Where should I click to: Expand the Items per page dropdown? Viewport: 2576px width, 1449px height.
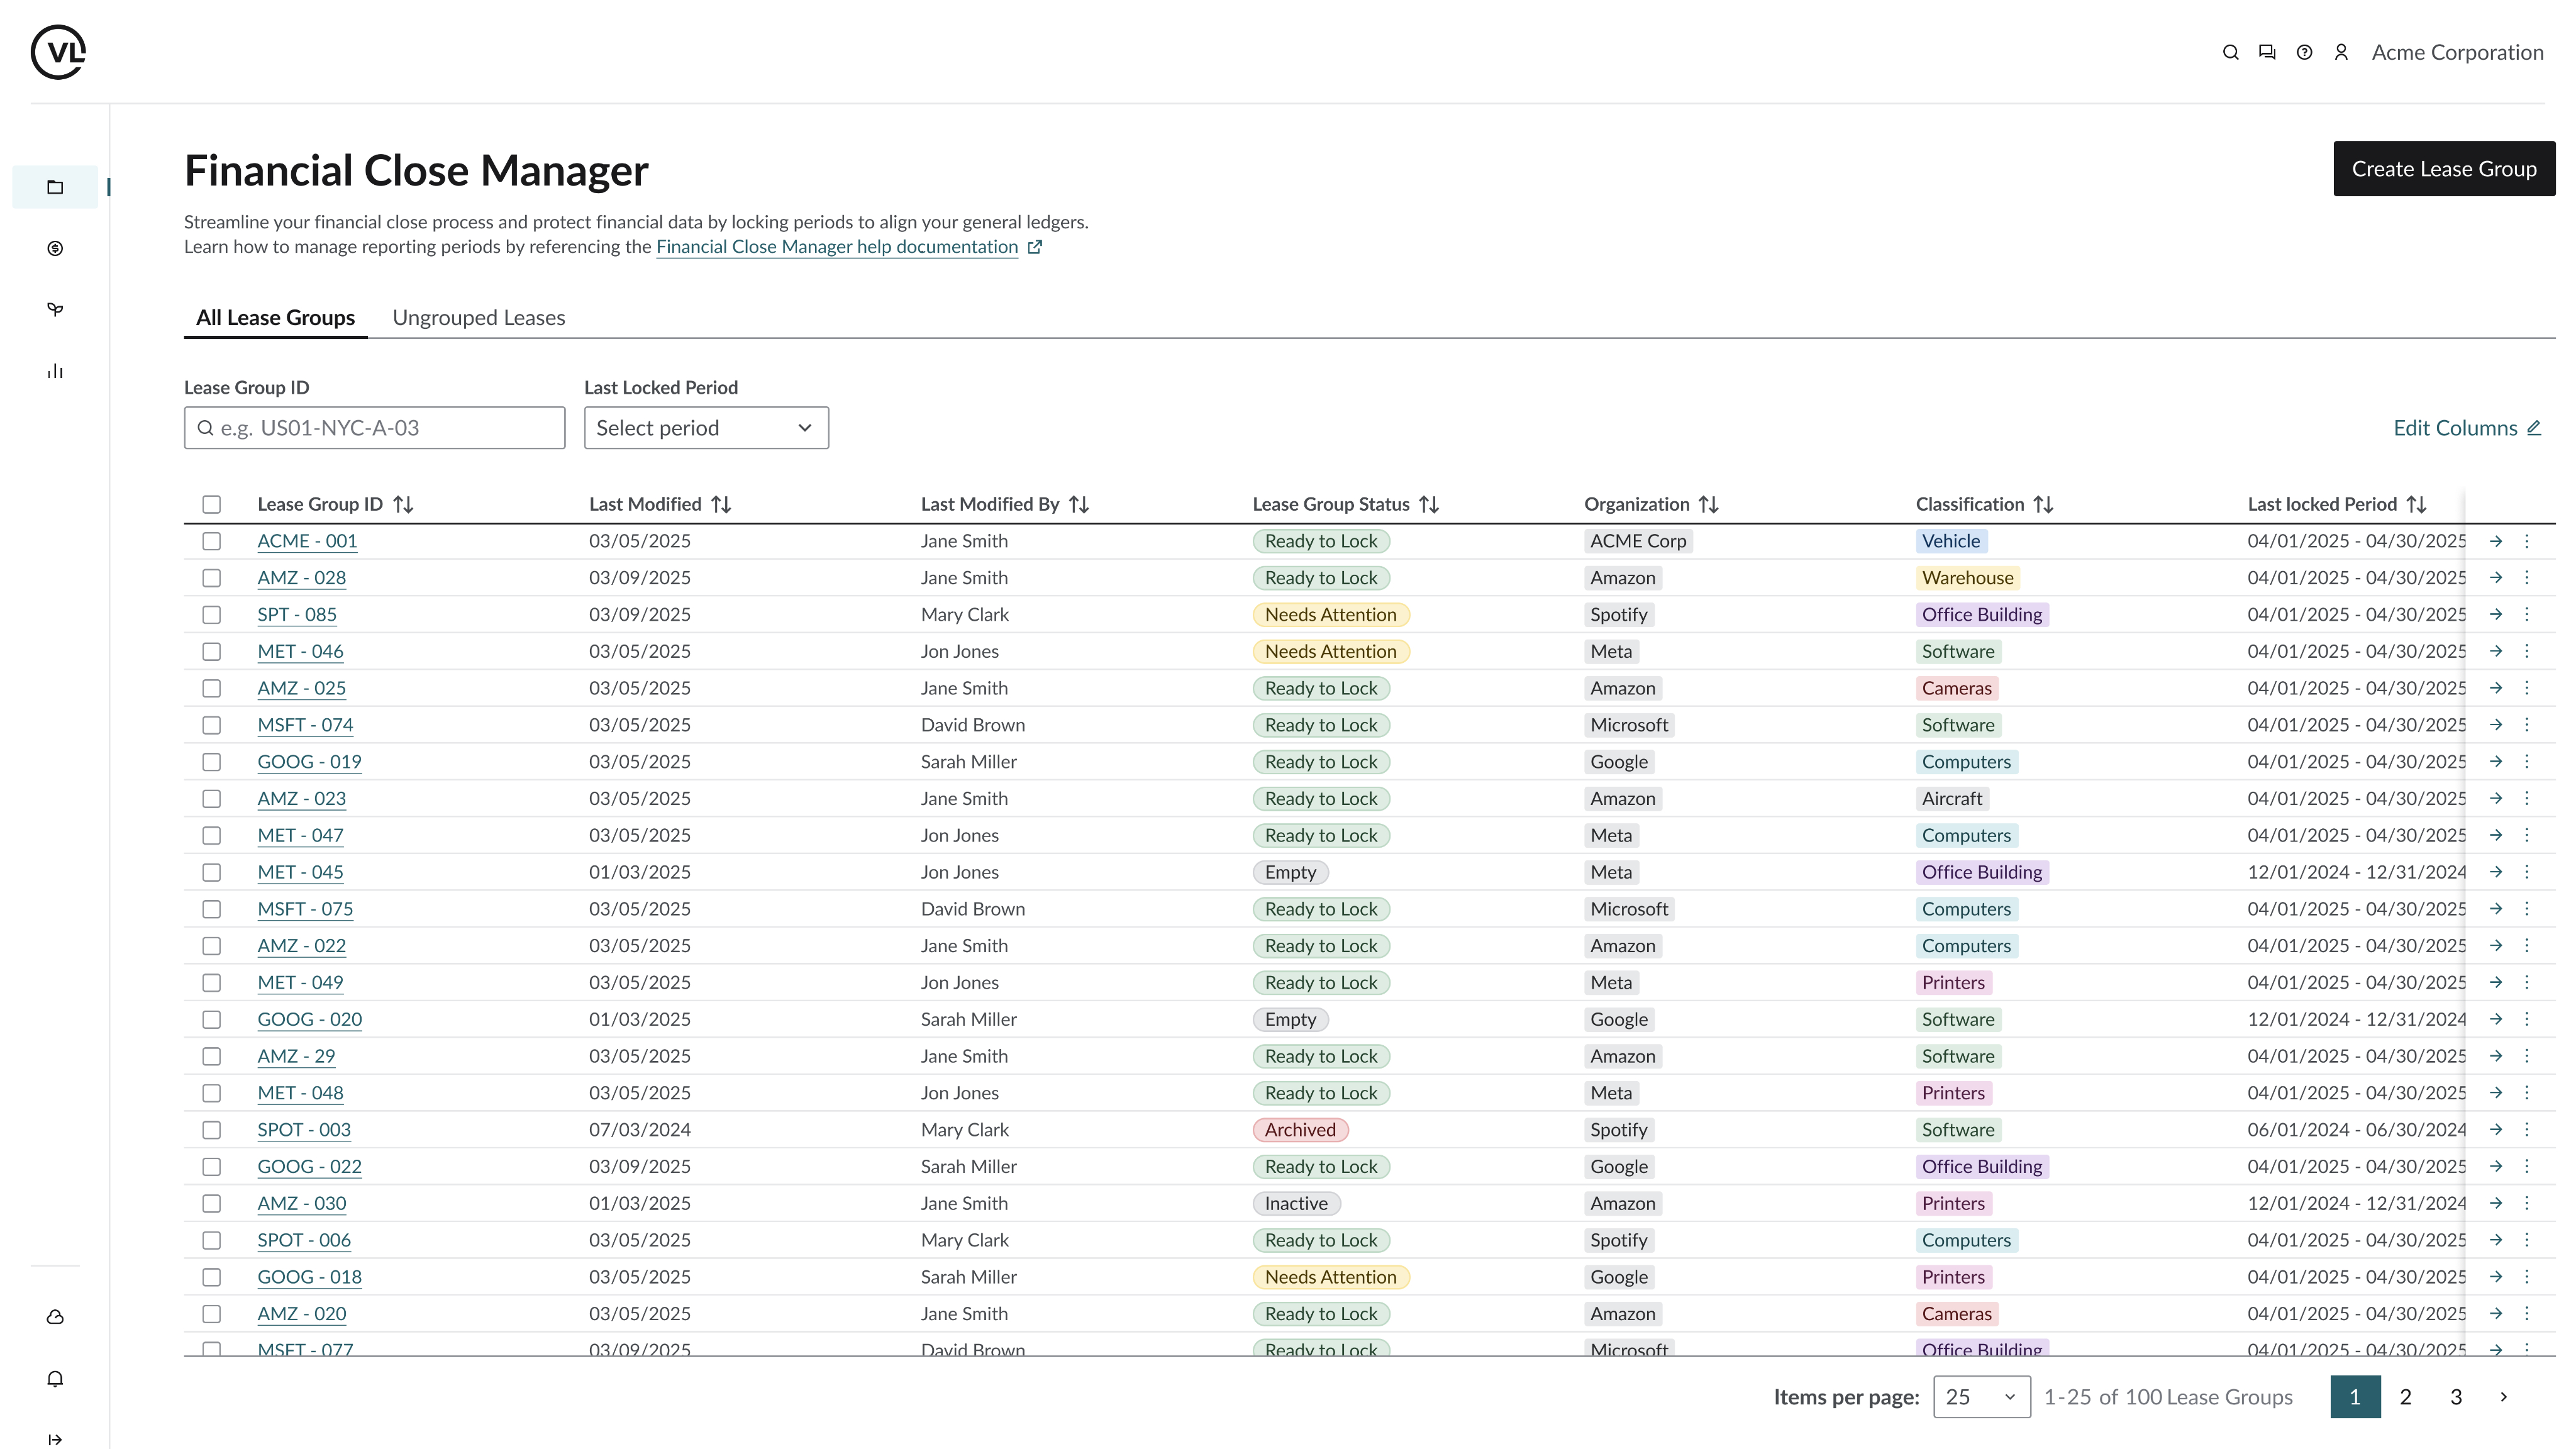1981,1397
